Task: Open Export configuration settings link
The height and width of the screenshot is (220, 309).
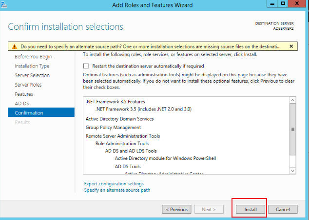Action: (x=114, y=184)
